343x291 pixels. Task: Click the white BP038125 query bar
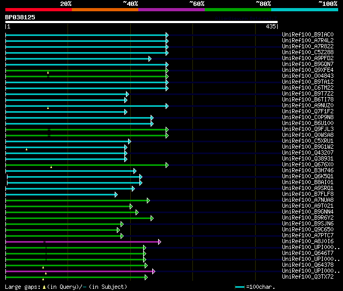pos(141,22)
